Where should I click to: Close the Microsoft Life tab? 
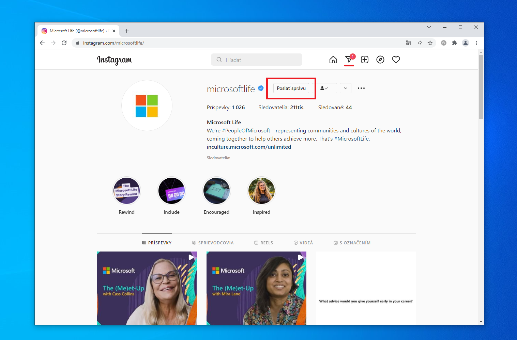114,31
